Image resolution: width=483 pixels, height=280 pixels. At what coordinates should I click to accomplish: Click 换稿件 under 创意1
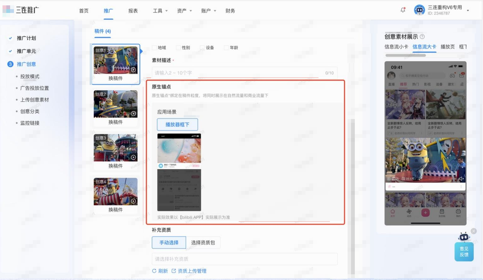116,78
